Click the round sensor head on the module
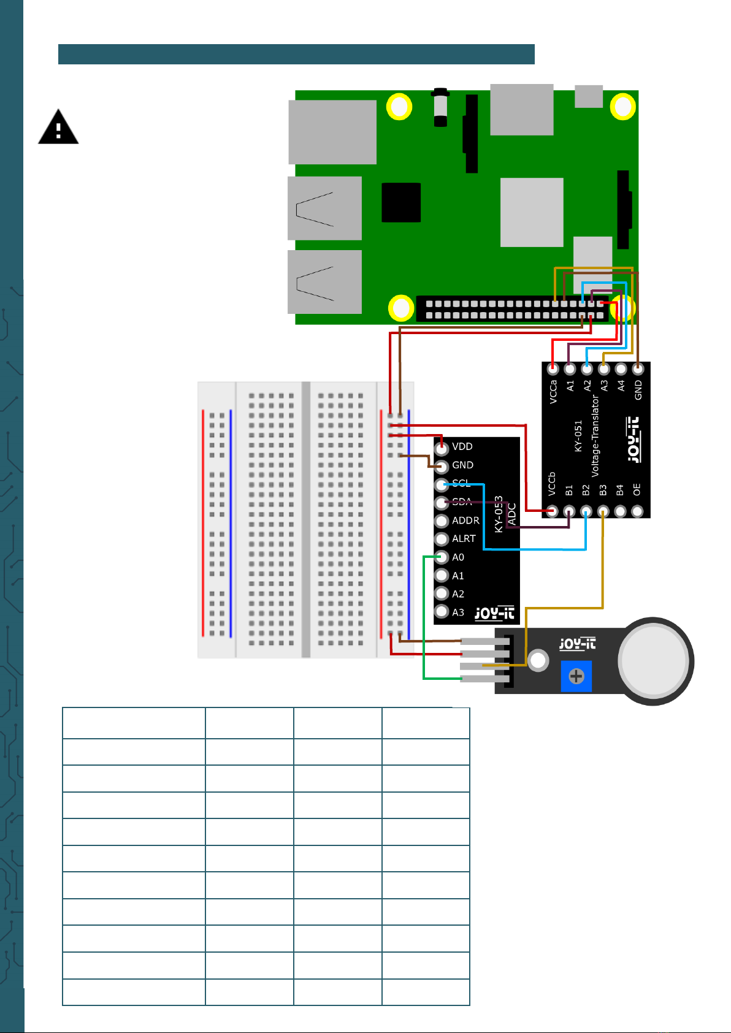Viewport: 731px width, 1033px height. (x=656, y=661)
